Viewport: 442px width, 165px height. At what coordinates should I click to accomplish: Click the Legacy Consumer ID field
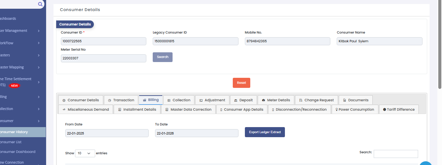pos(195,41)
